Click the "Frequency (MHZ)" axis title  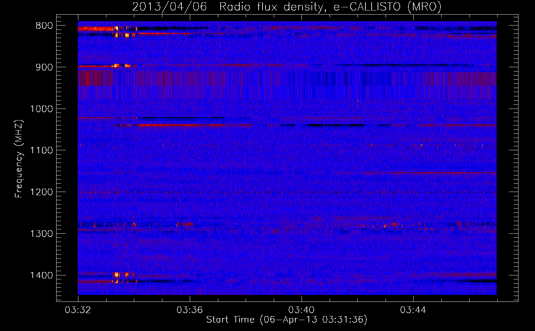19,159
